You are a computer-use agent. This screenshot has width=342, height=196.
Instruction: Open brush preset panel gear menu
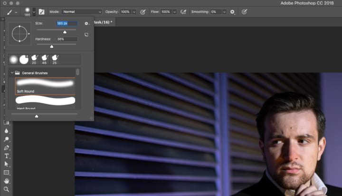point(86,23)
